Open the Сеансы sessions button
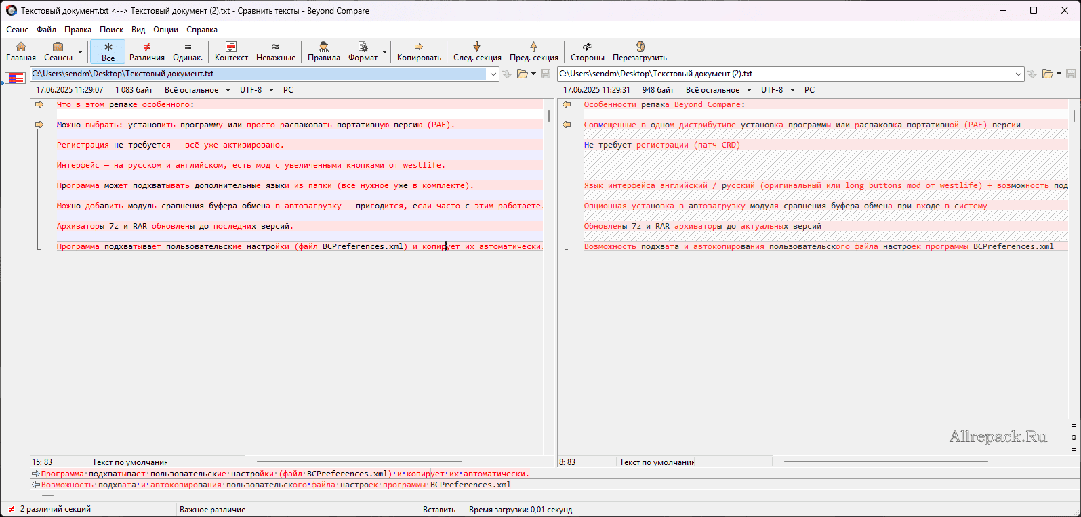Screen dimensions: 1081x517 point(58,51)
